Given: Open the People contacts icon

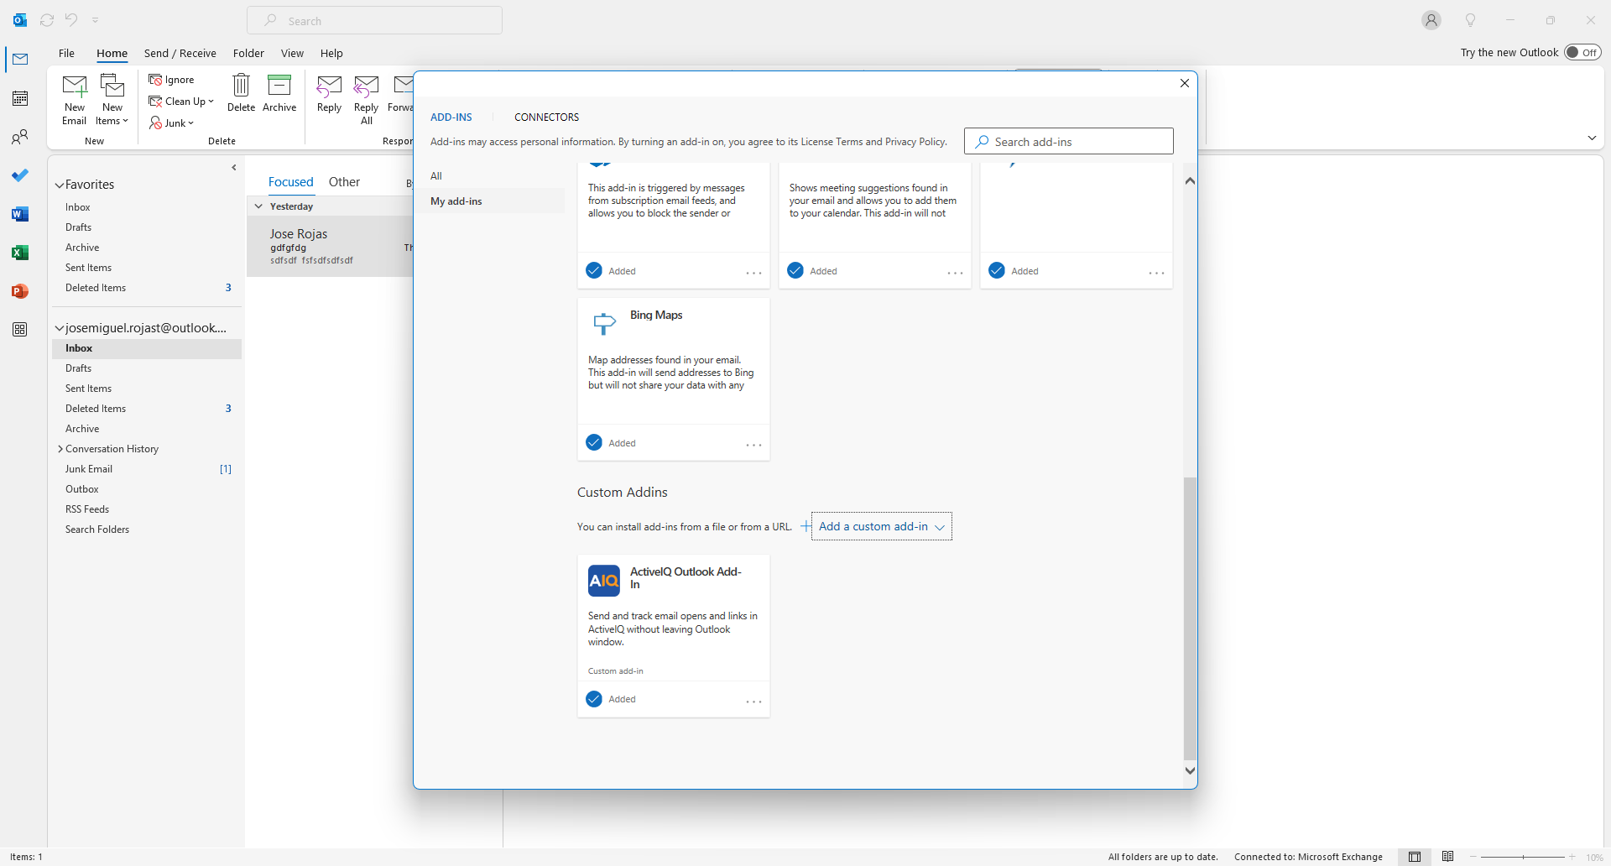Looking at the screenshot, I should coord(20,137).
